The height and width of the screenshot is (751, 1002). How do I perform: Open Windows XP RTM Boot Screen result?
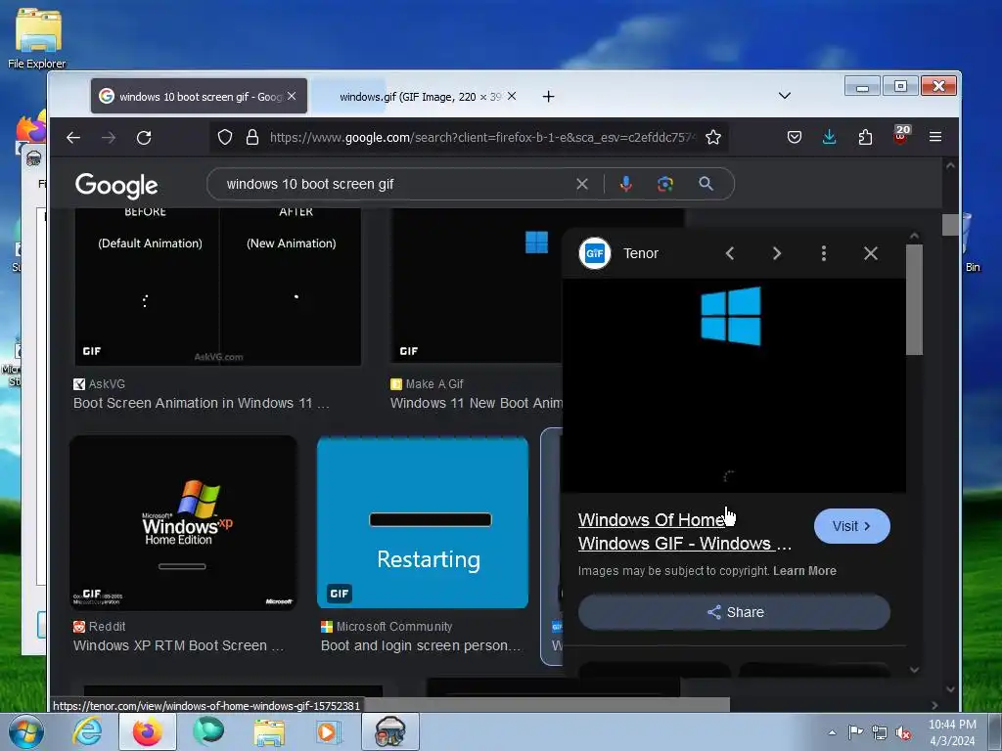(x=178, y=645)
